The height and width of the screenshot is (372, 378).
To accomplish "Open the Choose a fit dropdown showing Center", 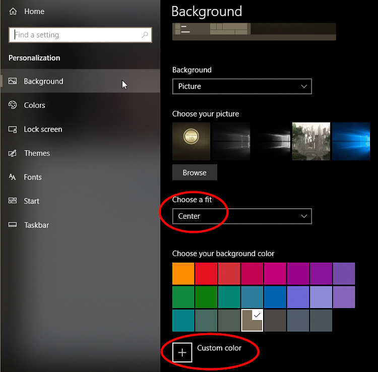I will (242, 216).
